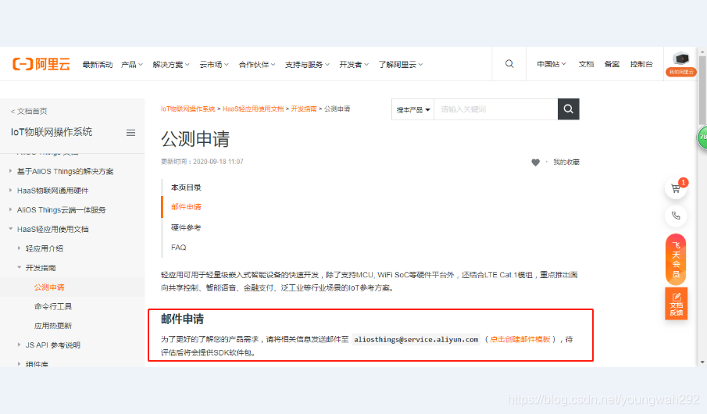Image resolution: width=707 pixels, height=414 pixels.
Task: Click the heart favorite icon
Action: [535, 162]
